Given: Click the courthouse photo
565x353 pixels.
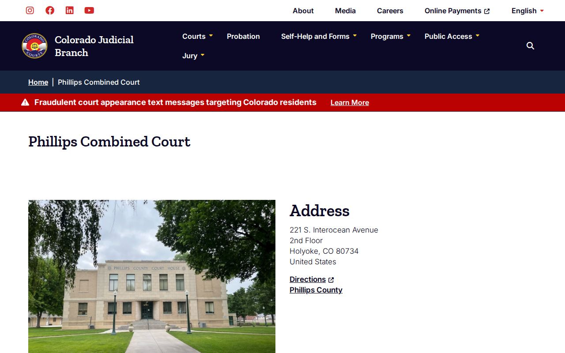Looking at the screenshot, I should pyautogui.click(x=152, y=276).
